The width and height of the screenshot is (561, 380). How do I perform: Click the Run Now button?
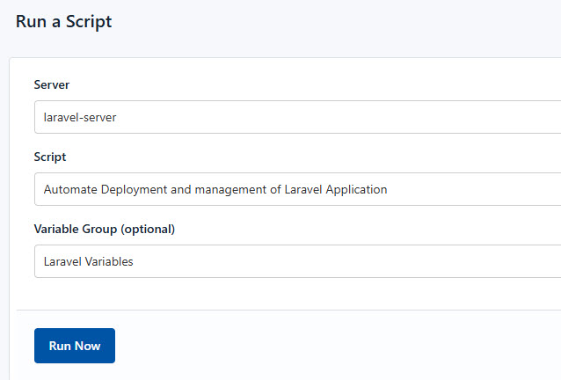[75, 346]
